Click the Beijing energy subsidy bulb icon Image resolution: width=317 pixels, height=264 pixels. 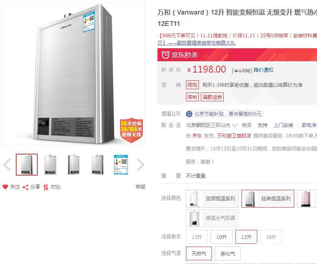pyautogui.click(x=189, y=114)
